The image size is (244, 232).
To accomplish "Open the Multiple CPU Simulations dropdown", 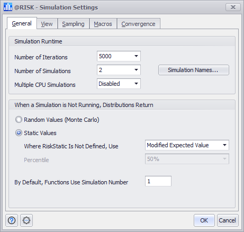I will pyautogui.click(x=119, y=84).
